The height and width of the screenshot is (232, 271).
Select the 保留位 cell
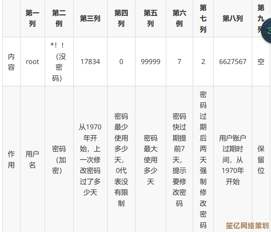pos(261,159)
